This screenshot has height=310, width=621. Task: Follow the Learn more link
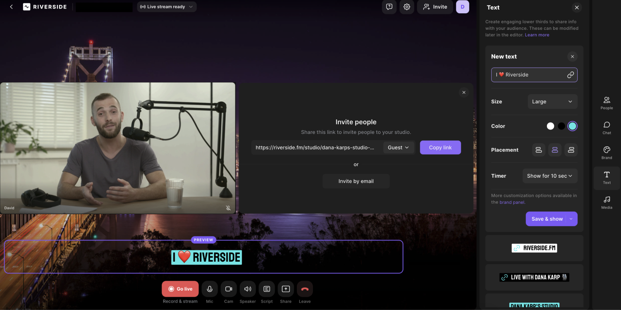point(537,35)
